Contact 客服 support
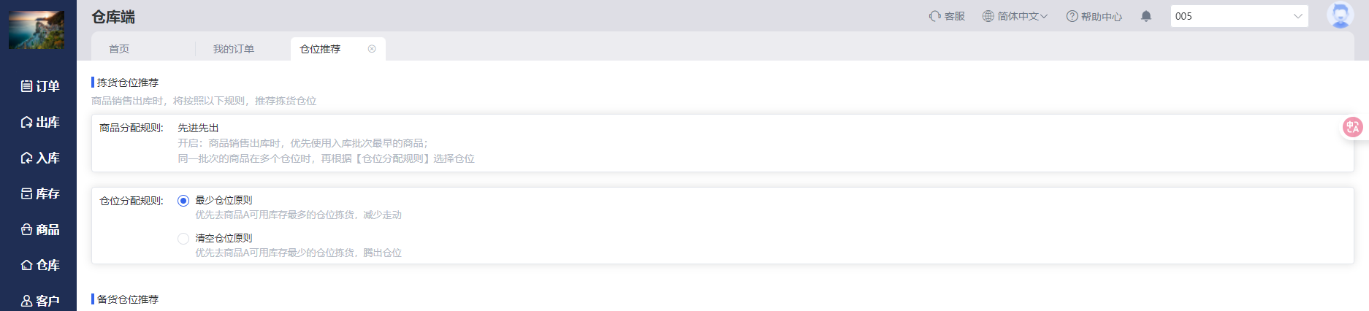Viewport: 1369px width, 311px height. click(x=947, y=16)
